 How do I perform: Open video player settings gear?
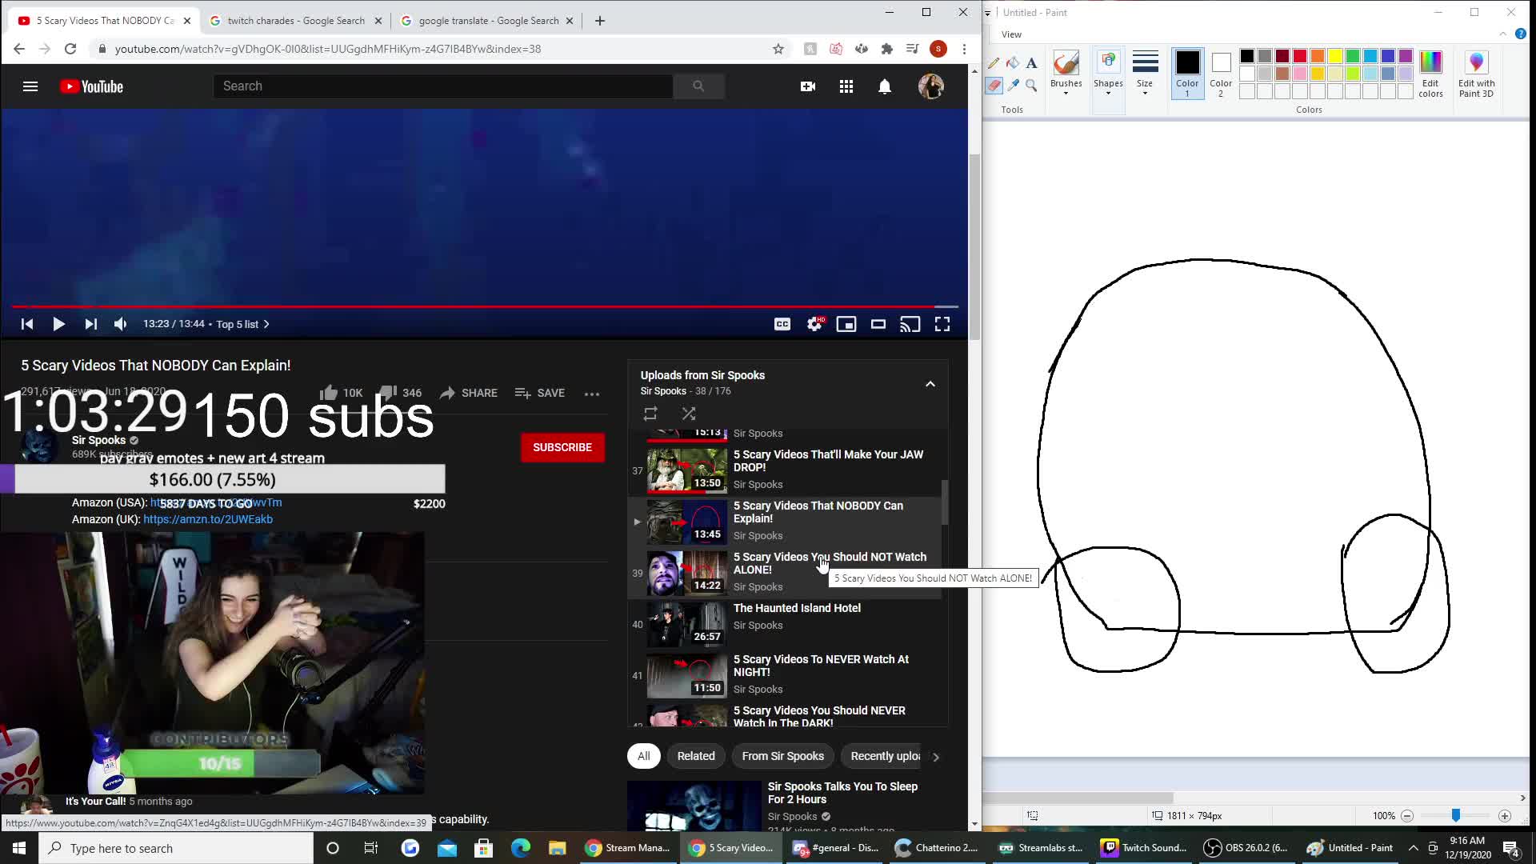814,324
